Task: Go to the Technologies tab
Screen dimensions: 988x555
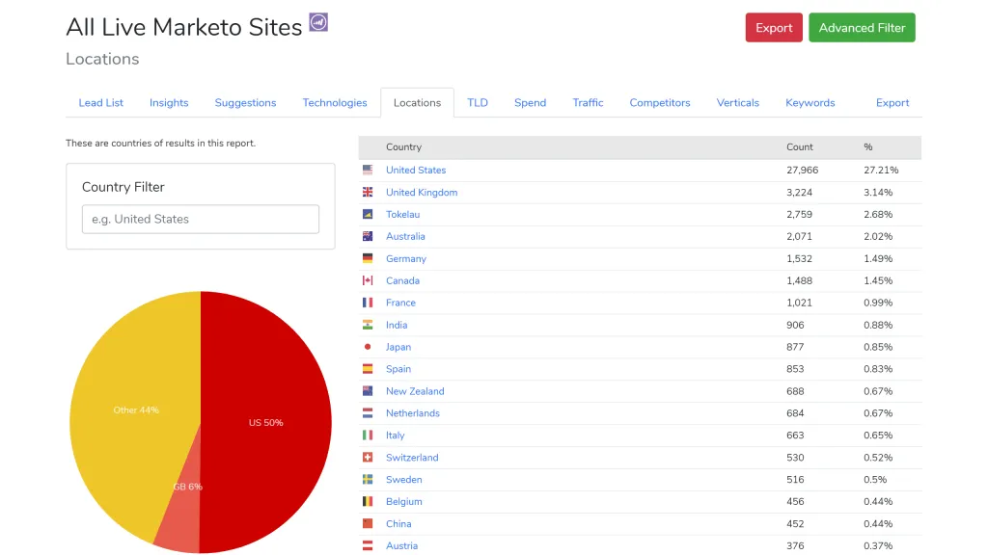Action: click(x=335, y=102)
